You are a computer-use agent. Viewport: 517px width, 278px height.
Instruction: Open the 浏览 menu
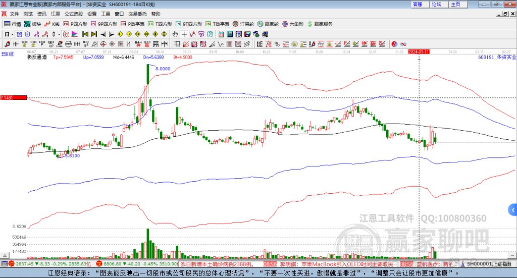pyautogui.click(x=28, y=14)
